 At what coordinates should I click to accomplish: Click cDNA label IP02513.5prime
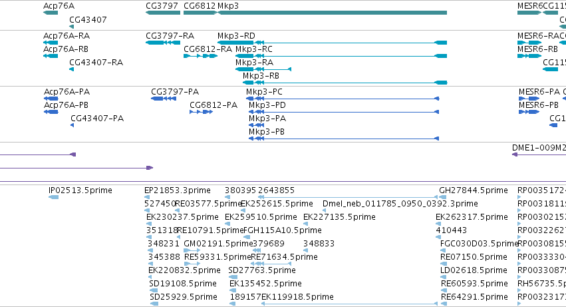pyautogui.click(x=80, y=190)
